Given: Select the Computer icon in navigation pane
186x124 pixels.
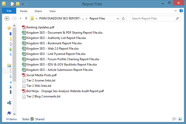Looking at the screenshot, I should point(9,113).
